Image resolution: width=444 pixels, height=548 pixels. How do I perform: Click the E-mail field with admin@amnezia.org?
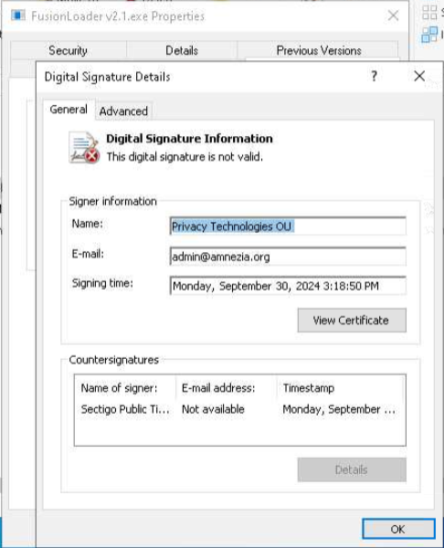point(288,257)
